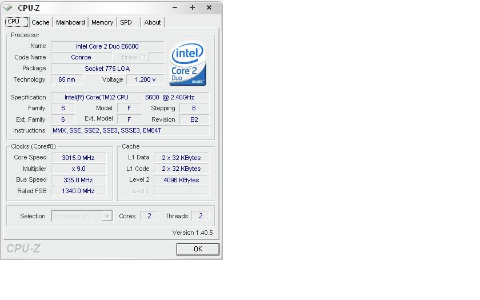This screenshot has width=480, height=300.
Task: Click the Ext. Family value field
Action: tap(63, 119)
